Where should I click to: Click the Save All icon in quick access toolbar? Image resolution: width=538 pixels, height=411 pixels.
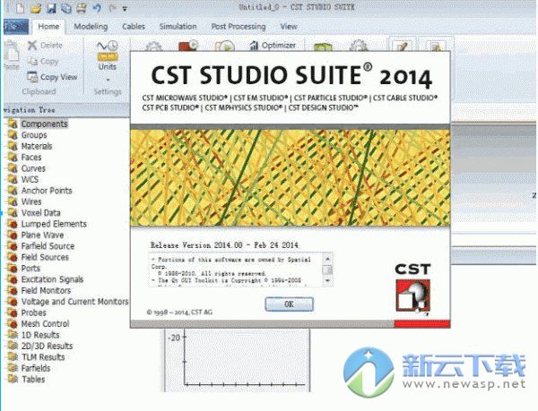click(65, 8)
